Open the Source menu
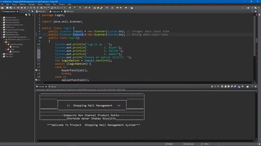The image size is (261, 146). 14,4
